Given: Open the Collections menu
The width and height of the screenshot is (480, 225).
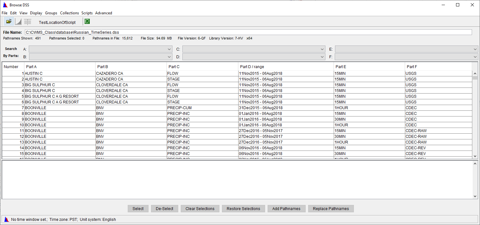Looking at the screenshot, I should [x=69, y=13].
